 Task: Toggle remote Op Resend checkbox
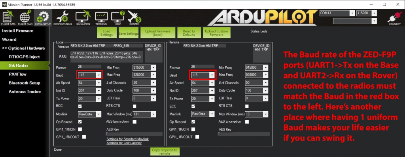[x=193, y=122]
